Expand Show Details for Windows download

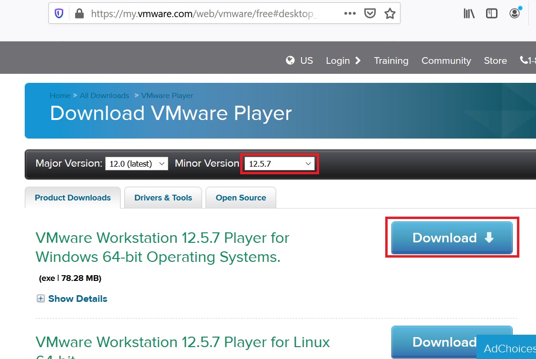[x=78, y=299]
